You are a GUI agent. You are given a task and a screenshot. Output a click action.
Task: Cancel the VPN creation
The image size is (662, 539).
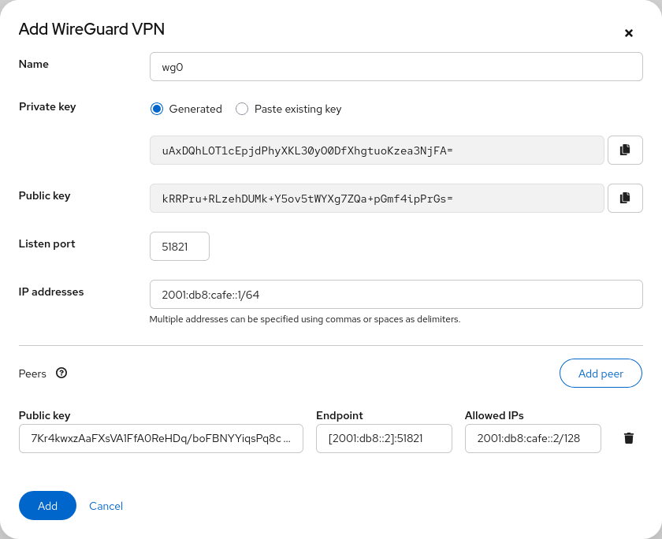[106, 506]
